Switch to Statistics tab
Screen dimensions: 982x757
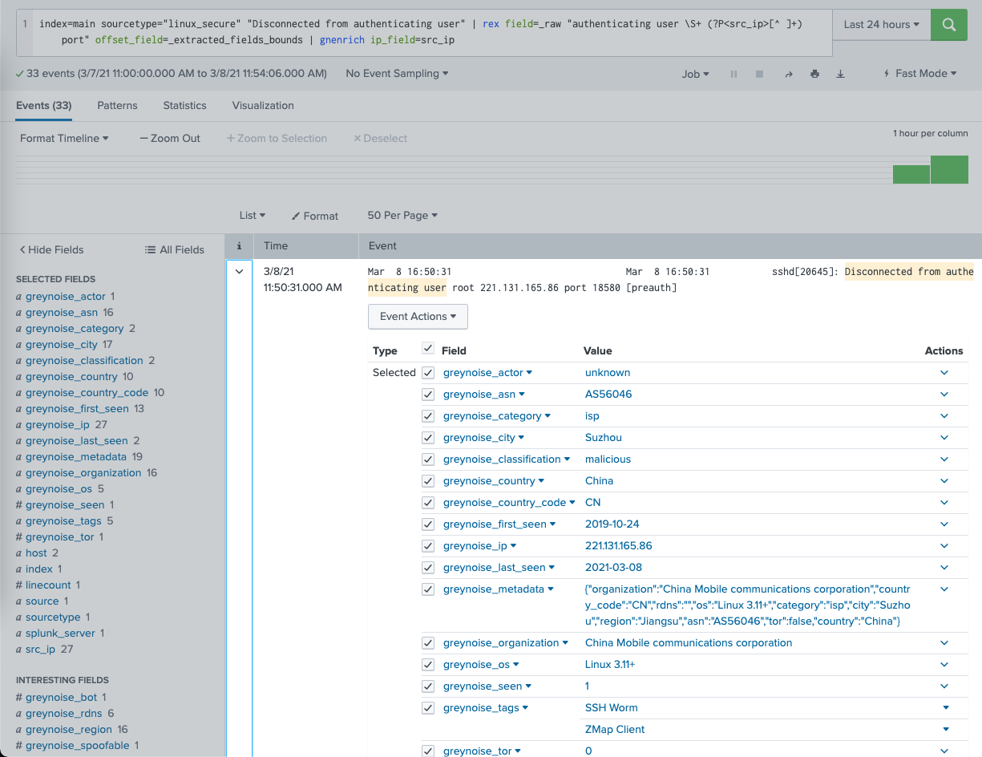click(x=184, y=105)
